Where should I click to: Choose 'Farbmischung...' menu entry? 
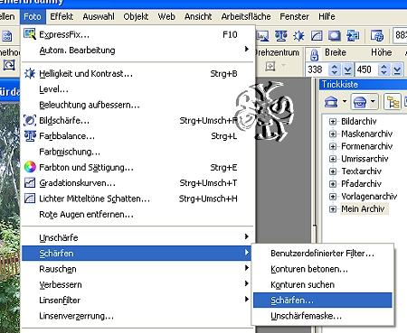click(x=137, y=152)
